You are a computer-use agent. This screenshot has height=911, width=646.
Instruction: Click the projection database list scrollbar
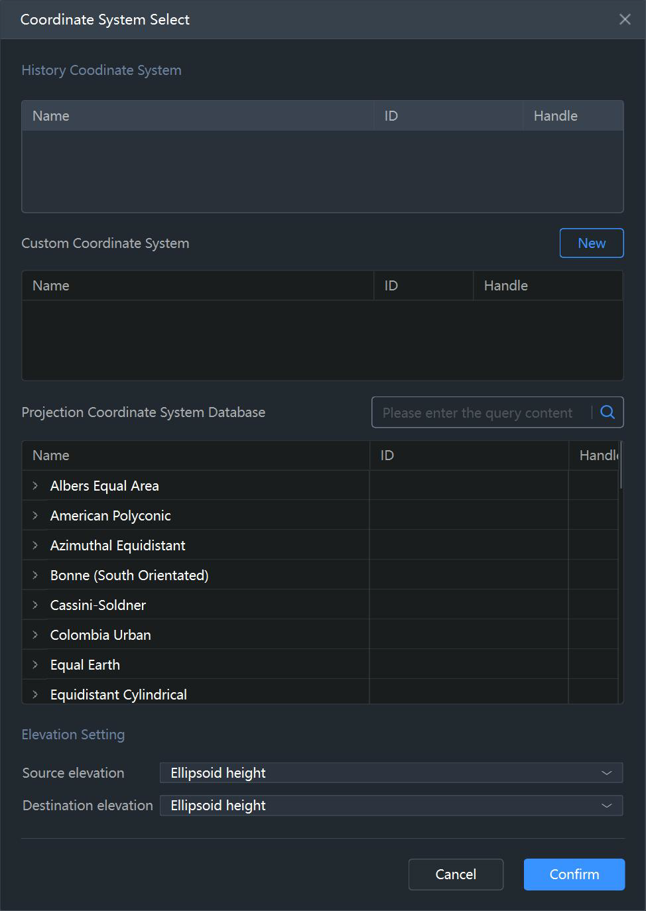pyautogui.click(x=621, y=465)
